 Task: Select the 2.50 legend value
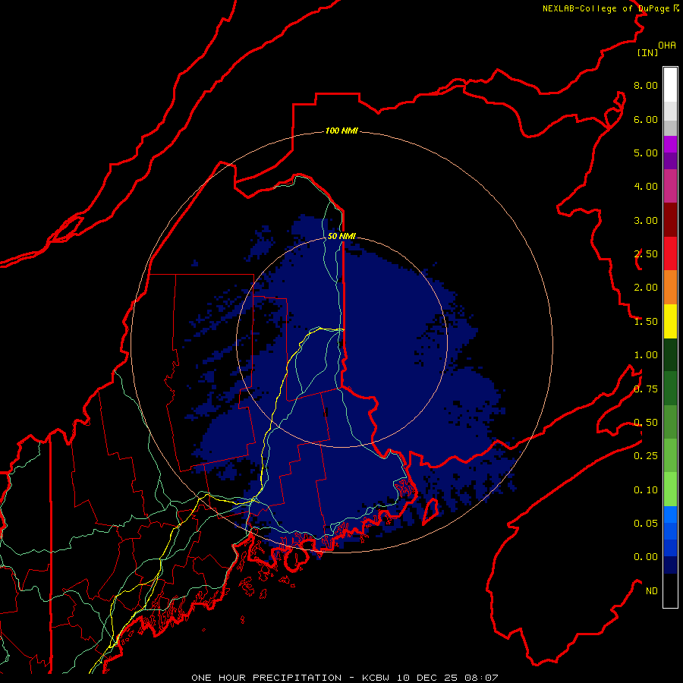pyautogui.click(x=646, y=254)
